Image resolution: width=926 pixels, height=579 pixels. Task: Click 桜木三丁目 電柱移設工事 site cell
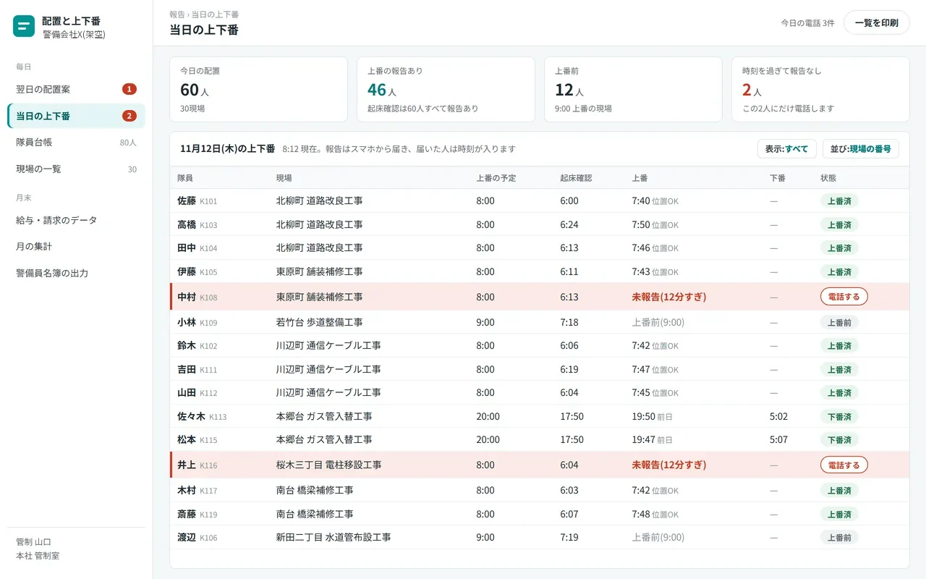coord(328,465)
